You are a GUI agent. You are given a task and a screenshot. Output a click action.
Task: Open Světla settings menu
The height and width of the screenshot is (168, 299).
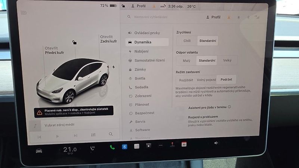[x=147, y=78]
